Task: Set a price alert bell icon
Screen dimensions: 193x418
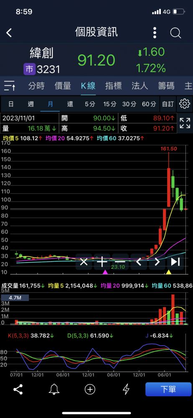Action: 54,389
